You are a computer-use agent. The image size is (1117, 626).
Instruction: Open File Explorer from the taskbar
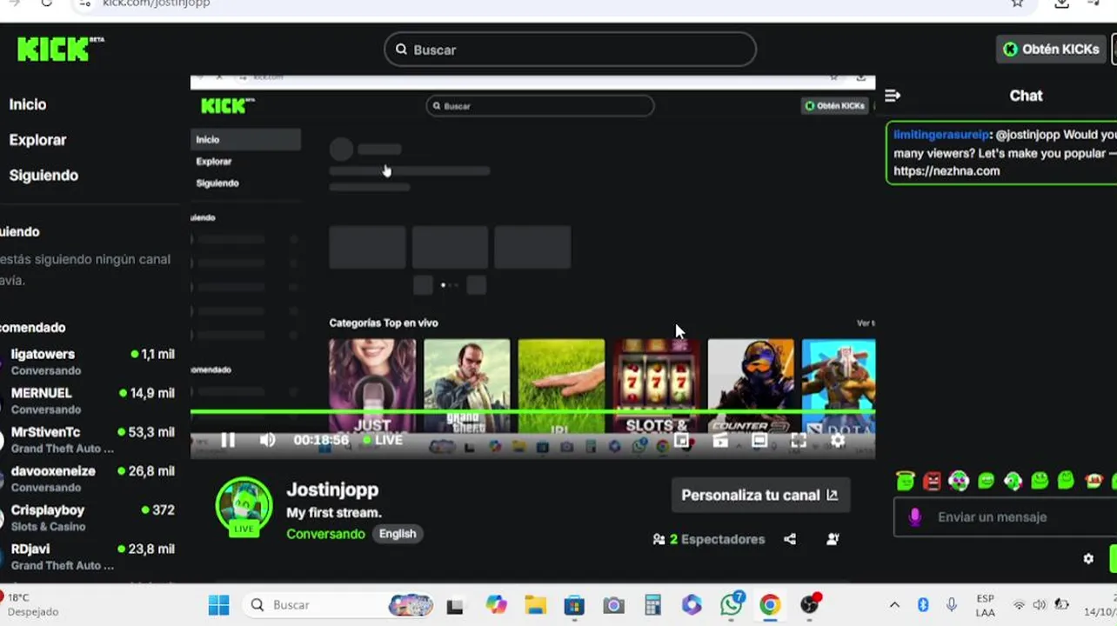point(535,605)
